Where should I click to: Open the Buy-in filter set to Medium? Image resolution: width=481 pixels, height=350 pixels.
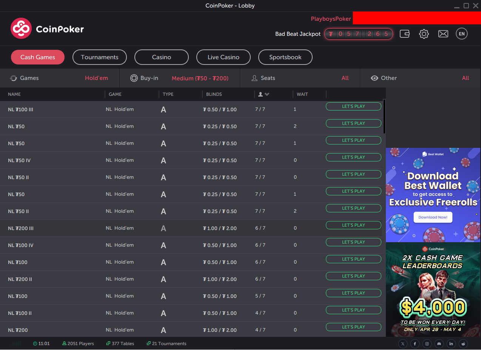coord(180,78)
